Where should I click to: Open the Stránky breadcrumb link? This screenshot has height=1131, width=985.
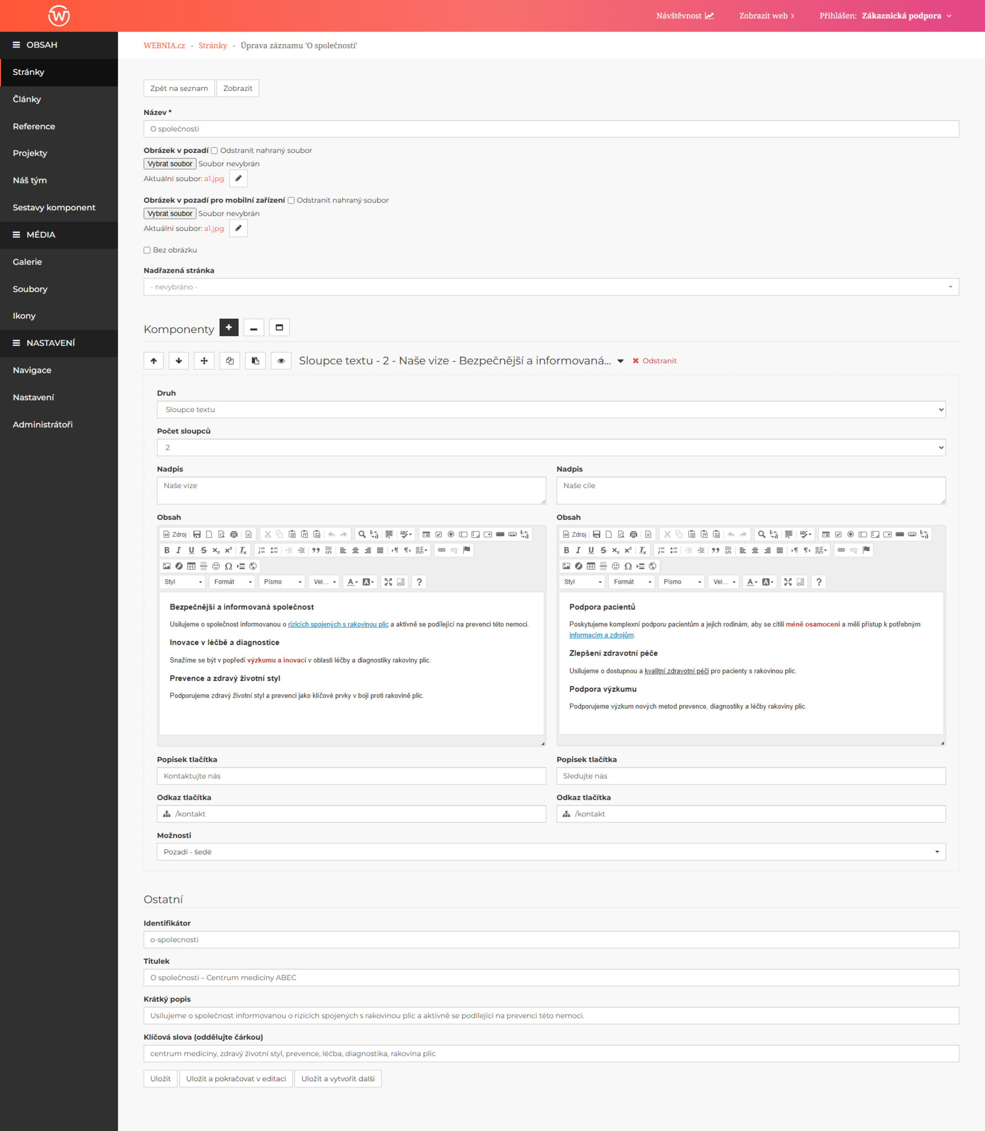tap(213, 45)
